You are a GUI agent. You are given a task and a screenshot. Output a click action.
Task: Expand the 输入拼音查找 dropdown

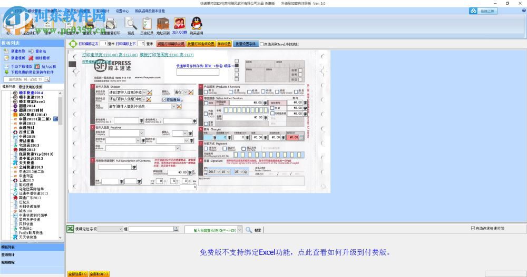tap(240, 230)
